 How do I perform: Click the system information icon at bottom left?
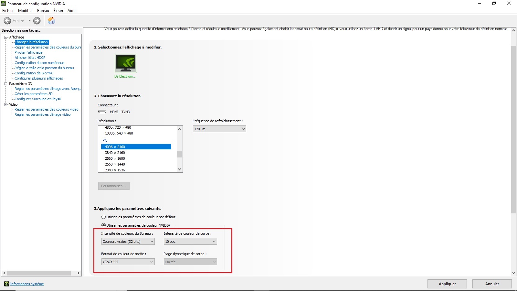[6, 284]
